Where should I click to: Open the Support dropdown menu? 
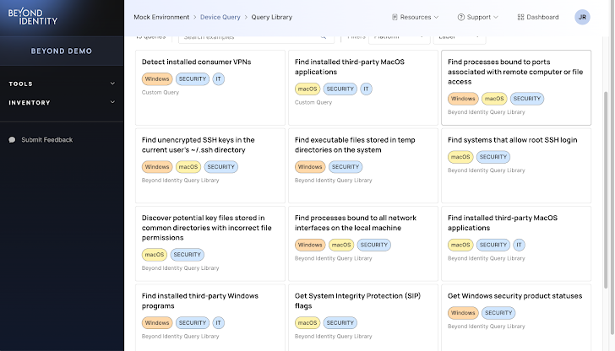click(478, 17)
